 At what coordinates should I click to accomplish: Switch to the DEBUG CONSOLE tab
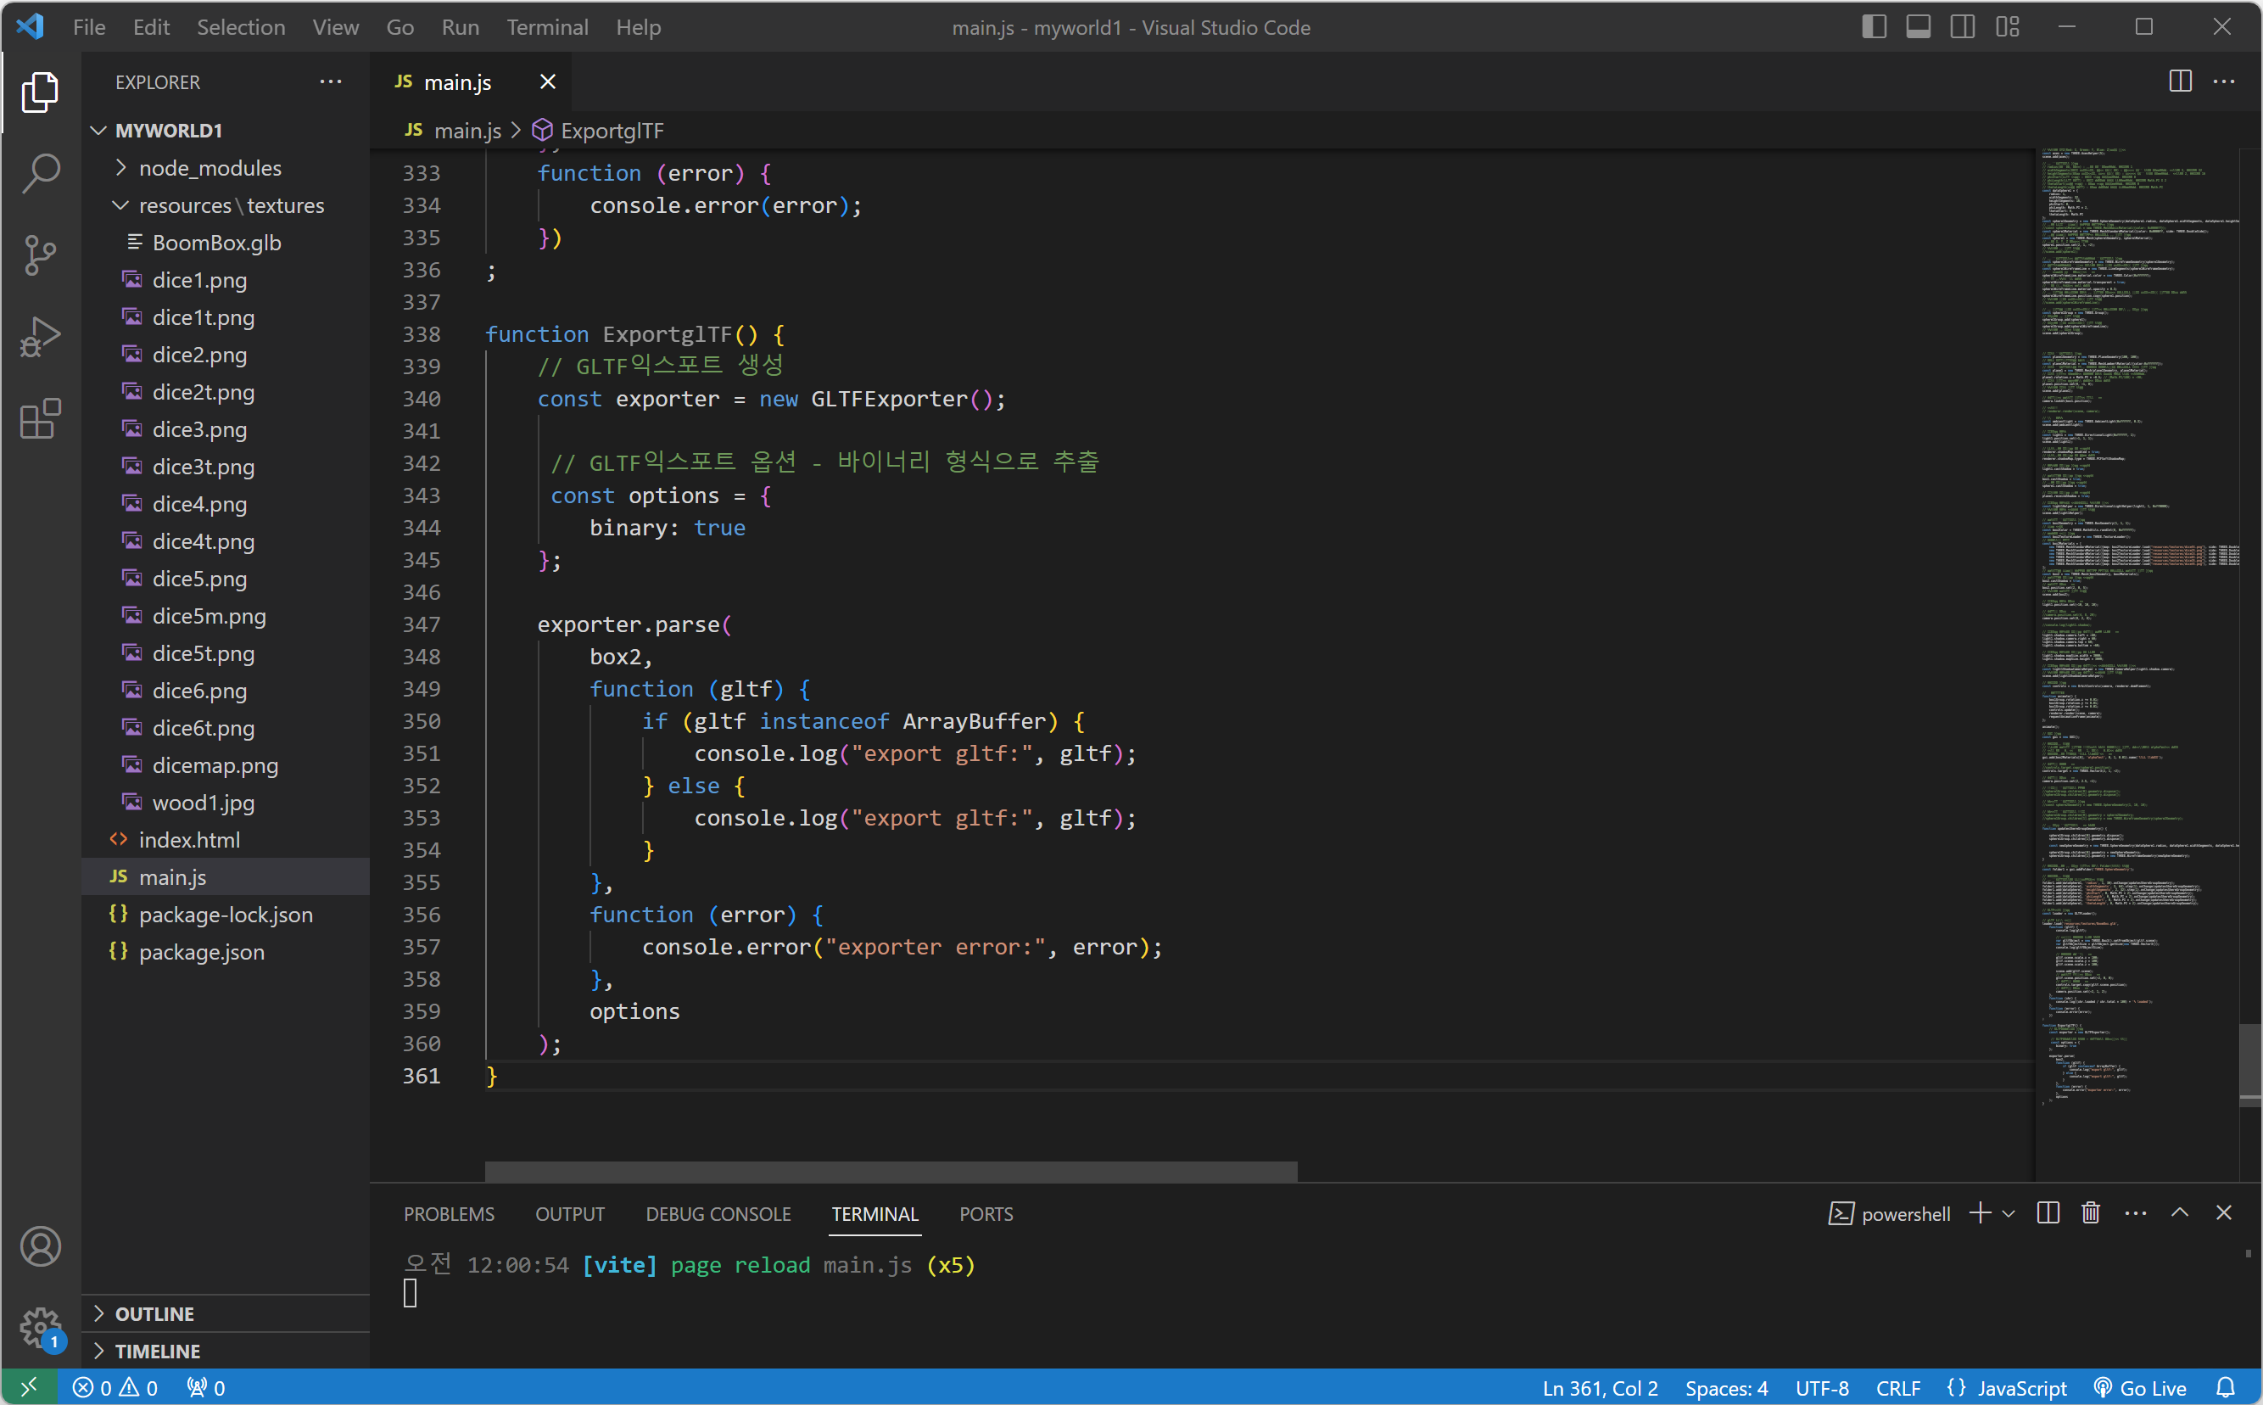click(x=718, y=1213)
